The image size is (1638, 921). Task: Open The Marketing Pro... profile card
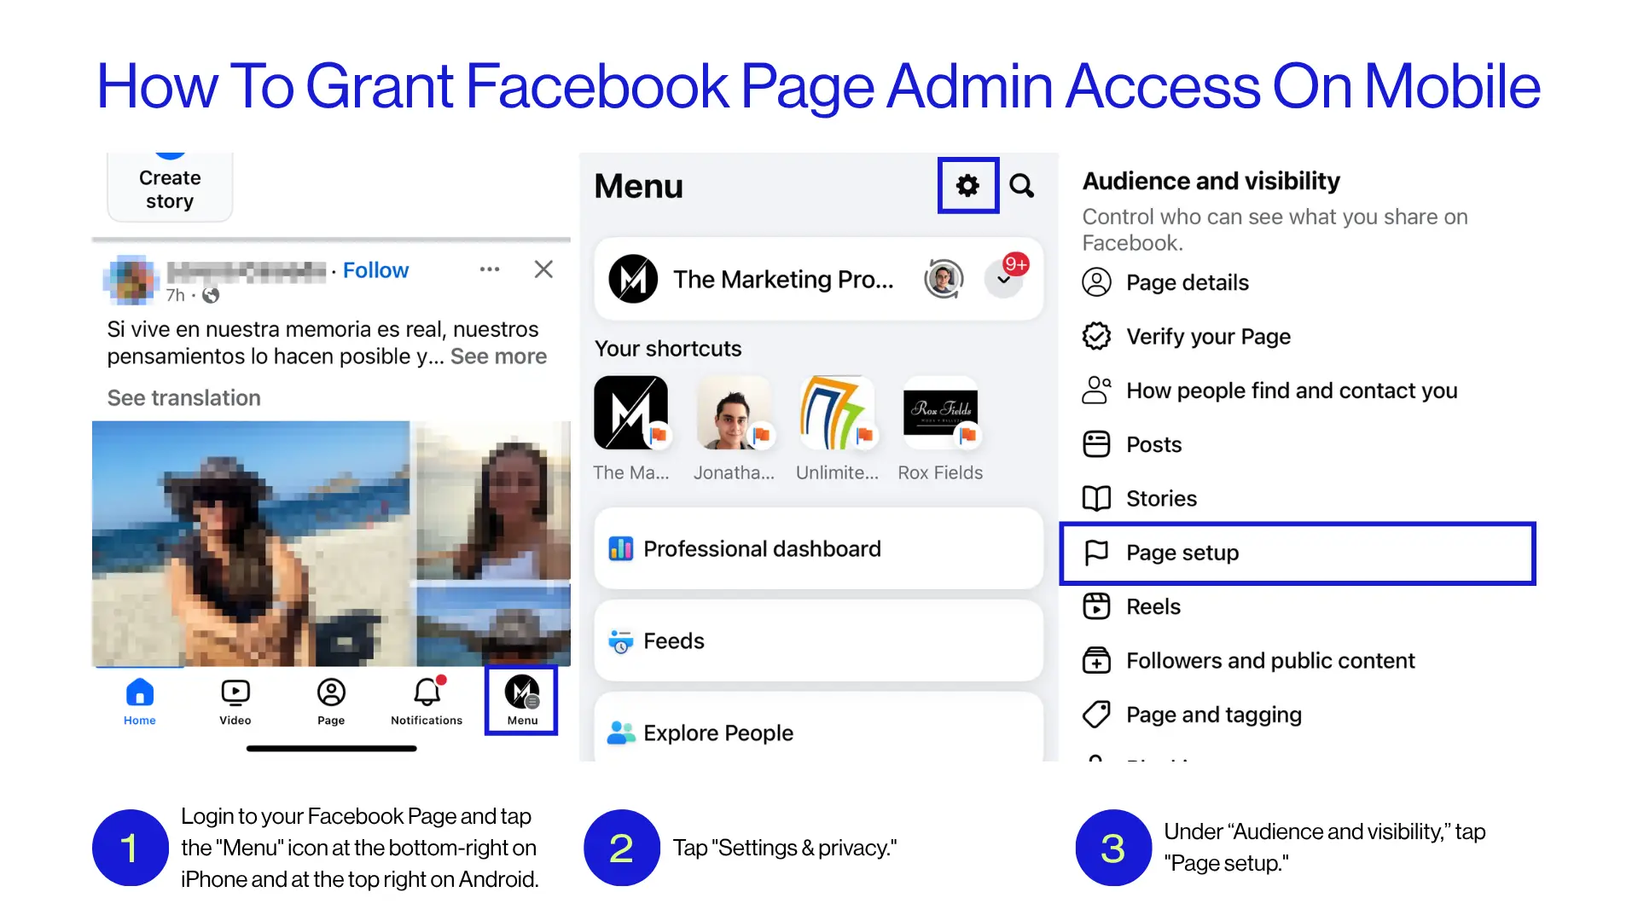point(818,279)
